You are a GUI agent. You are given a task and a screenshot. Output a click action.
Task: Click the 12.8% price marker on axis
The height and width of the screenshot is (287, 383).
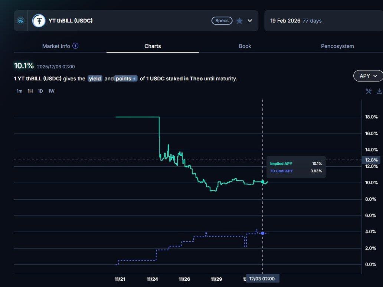coord(371,160)
